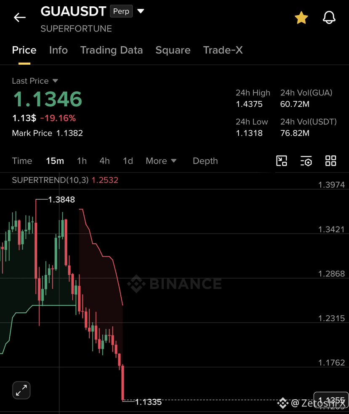Tap the 24h High value 1.4375
The height and width of the screenshot is (414, 349).
(x=249, y=104)
